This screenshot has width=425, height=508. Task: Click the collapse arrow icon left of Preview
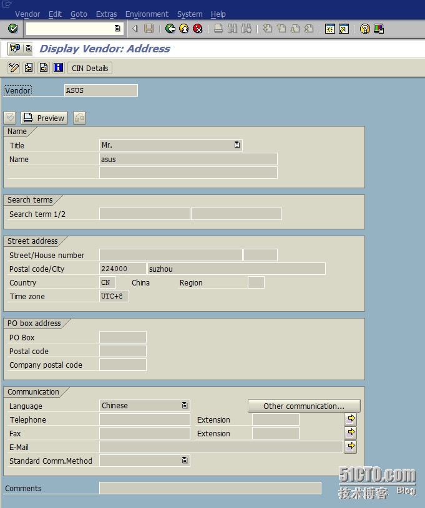pos(10,118)
